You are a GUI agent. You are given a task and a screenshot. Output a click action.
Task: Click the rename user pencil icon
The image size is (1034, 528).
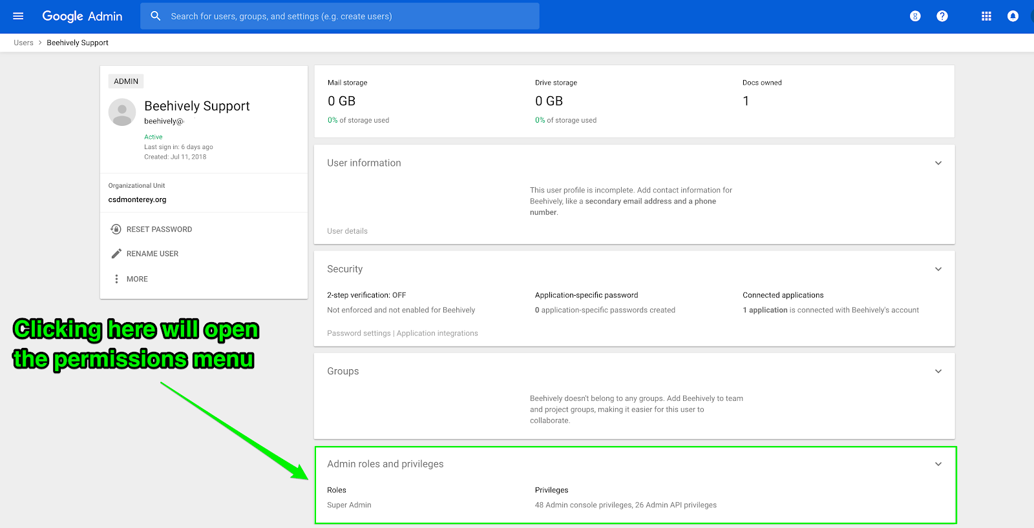point(116,254)
